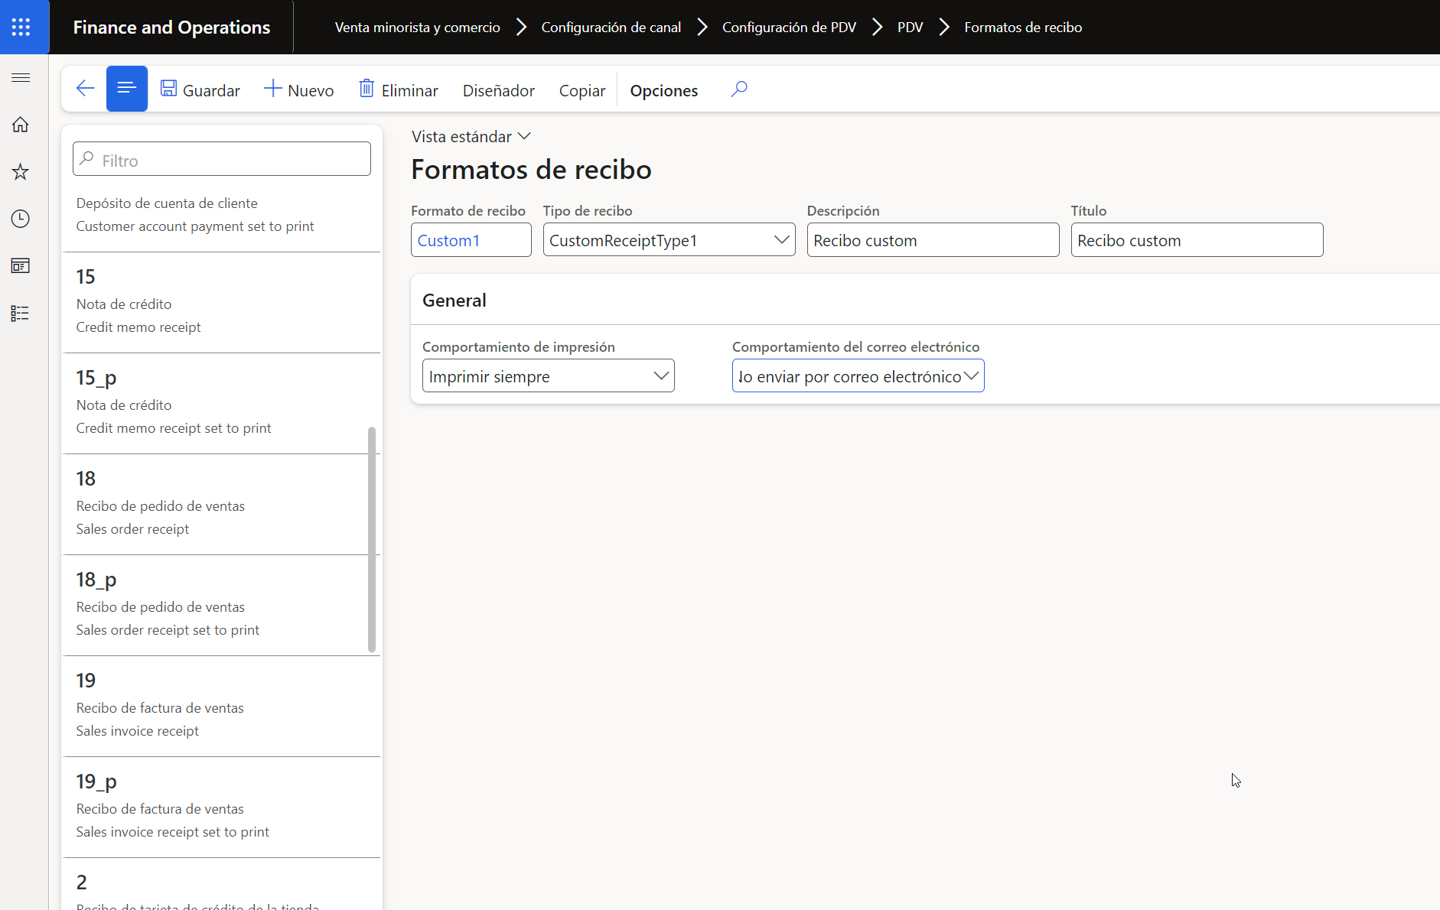Select list item 15 Nota de crédito
This screenshot has height=910, width=1440.
pyautogui.click(x=221, y=302)
